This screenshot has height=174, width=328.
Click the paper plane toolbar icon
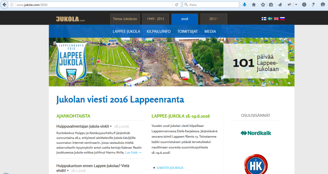280,4
